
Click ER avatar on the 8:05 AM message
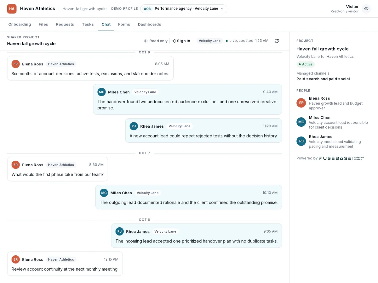click(16, 64)
